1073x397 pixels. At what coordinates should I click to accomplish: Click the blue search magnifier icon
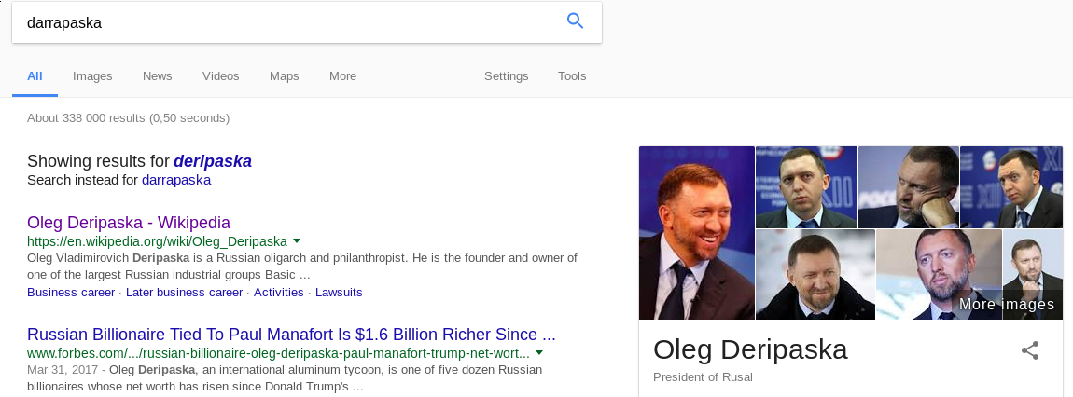click(x=575, y=21)
